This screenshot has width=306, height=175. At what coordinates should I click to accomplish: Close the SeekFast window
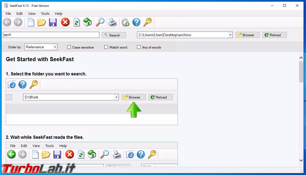tap(297, 6)
